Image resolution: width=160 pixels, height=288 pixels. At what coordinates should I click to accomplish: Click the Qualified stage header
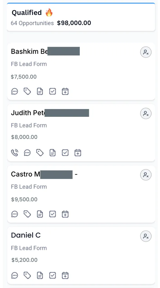(27, 13)
